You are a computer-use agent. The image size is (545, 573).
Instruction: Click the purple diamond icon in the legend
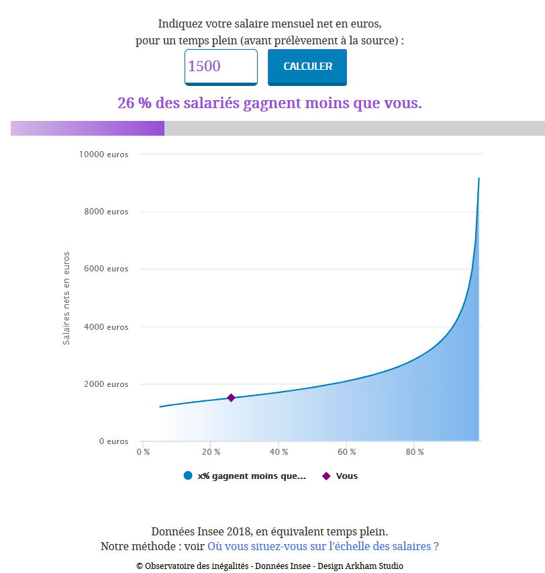click(x=326, y=476)
